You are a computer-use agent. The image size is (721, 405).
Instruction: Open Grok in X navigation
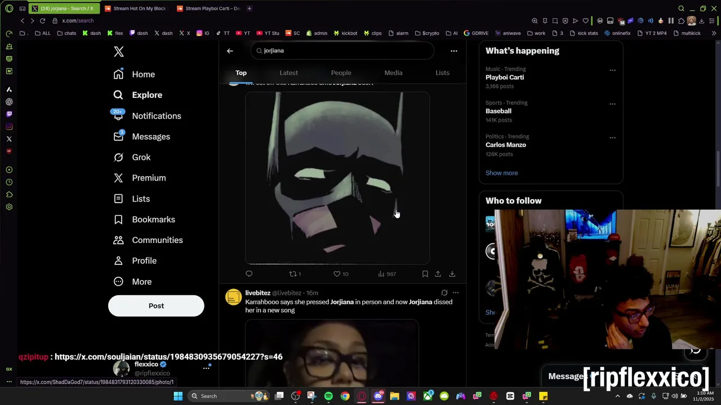tap(132, 157)
